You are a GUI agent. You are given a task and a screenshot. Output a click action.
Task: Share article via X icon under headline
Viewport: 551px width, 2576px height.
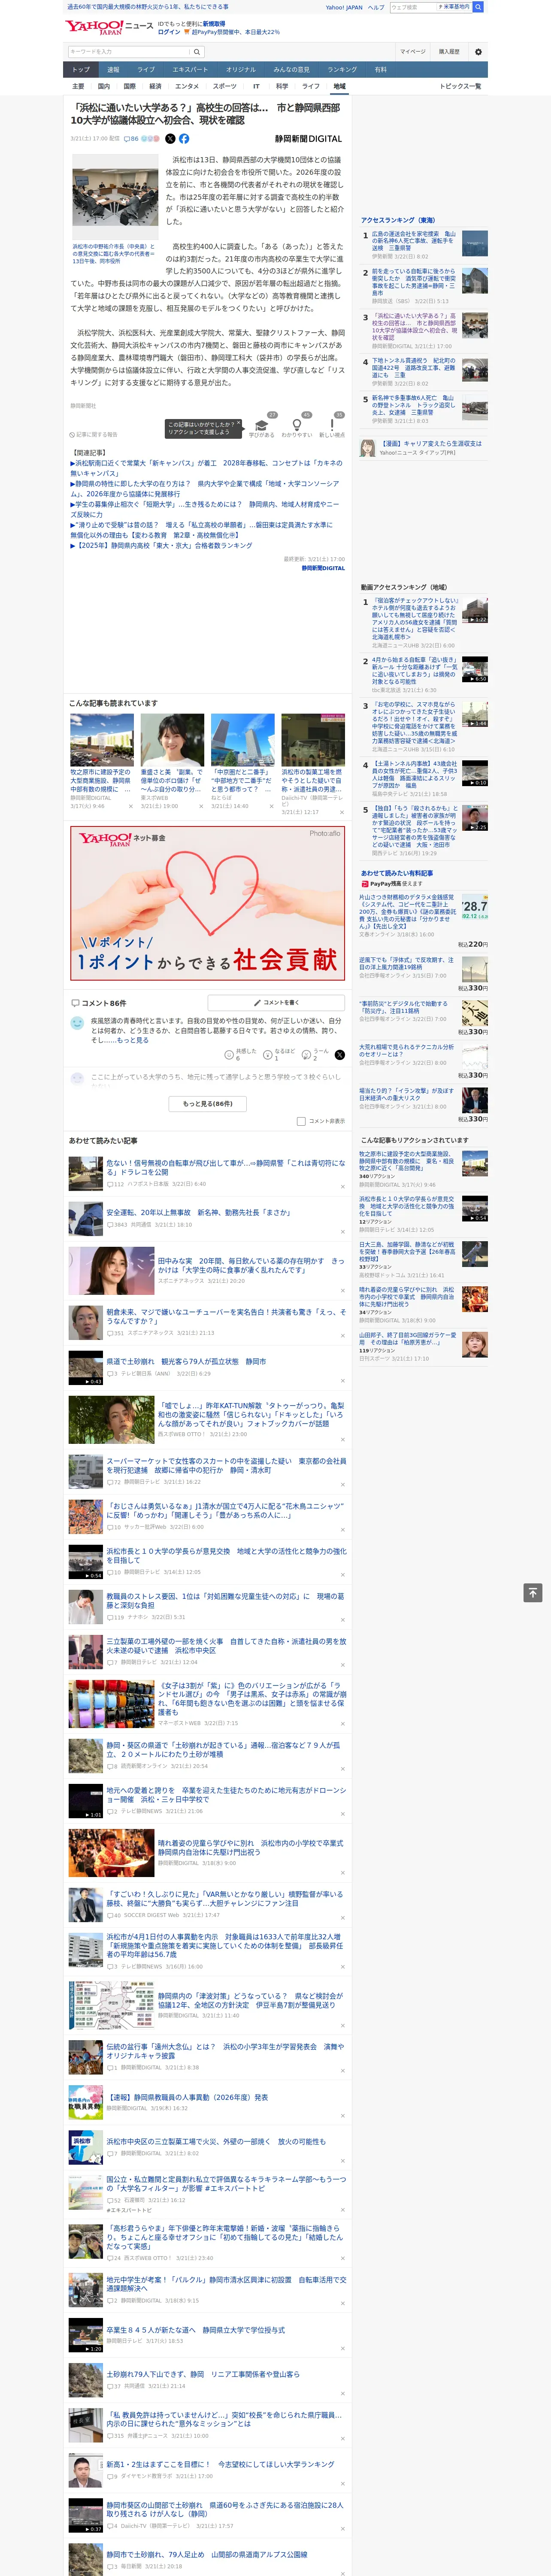point(170,139)
